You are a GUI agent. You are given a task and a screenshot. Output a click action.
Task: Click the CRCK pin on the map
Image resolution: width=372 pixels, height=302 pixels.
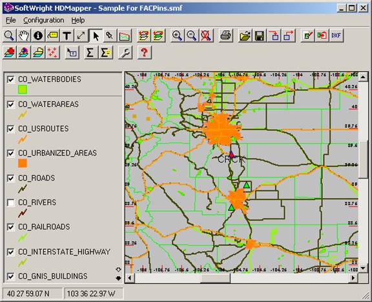231,155
